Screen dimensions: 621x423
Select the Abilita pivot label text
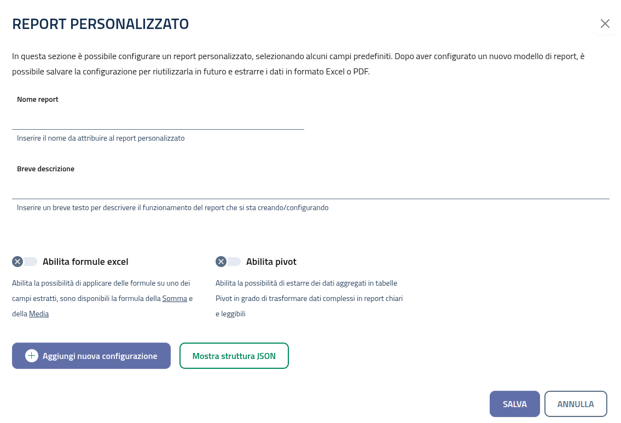tap(271, 262)
